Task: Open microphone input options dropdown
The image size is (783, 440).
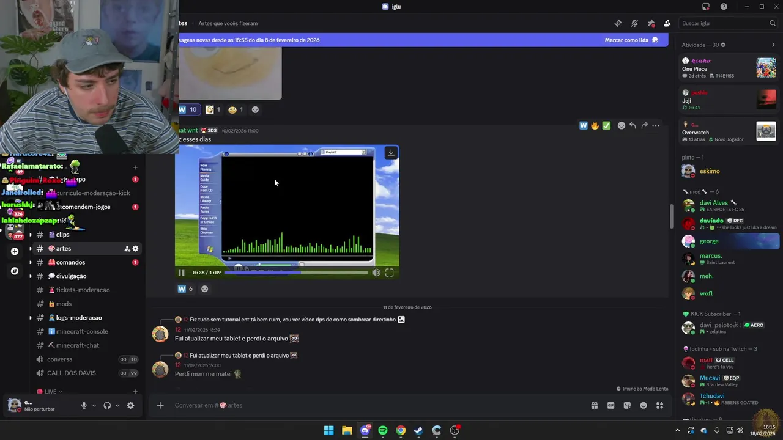Action: pyautogui.click(x=94, y=405)
